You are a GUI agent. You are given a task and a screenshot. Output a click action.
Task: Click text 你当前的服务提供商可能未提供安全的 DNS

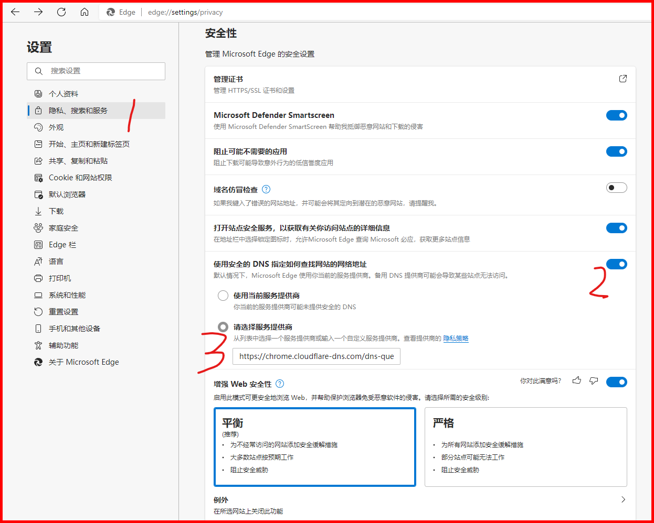click(295, 307)
